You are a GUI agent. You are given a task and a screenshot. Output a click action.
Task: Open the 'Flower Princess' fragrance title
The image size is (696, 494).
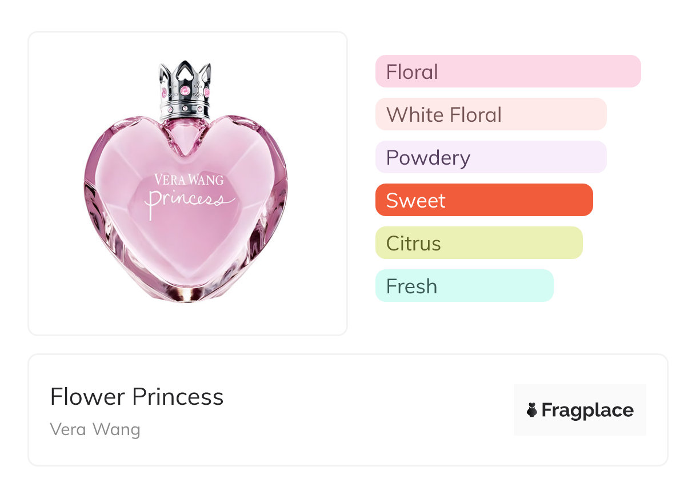(x=137, y=397)
